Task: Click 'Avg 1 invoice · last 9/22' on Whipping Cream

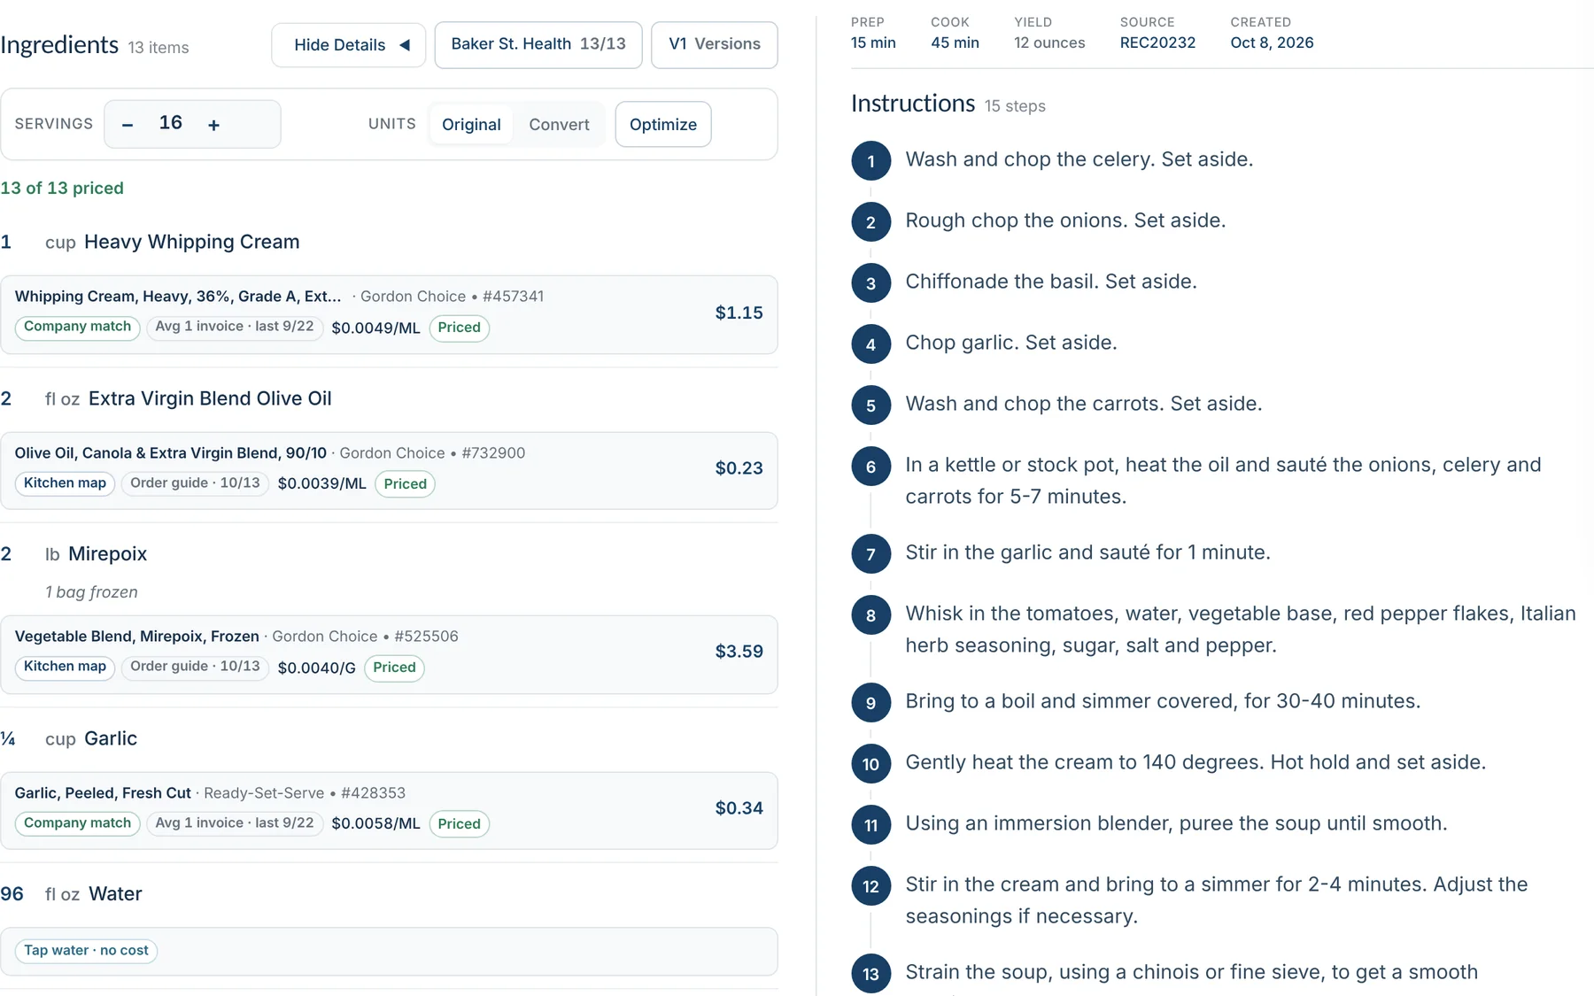Action: 235,327
